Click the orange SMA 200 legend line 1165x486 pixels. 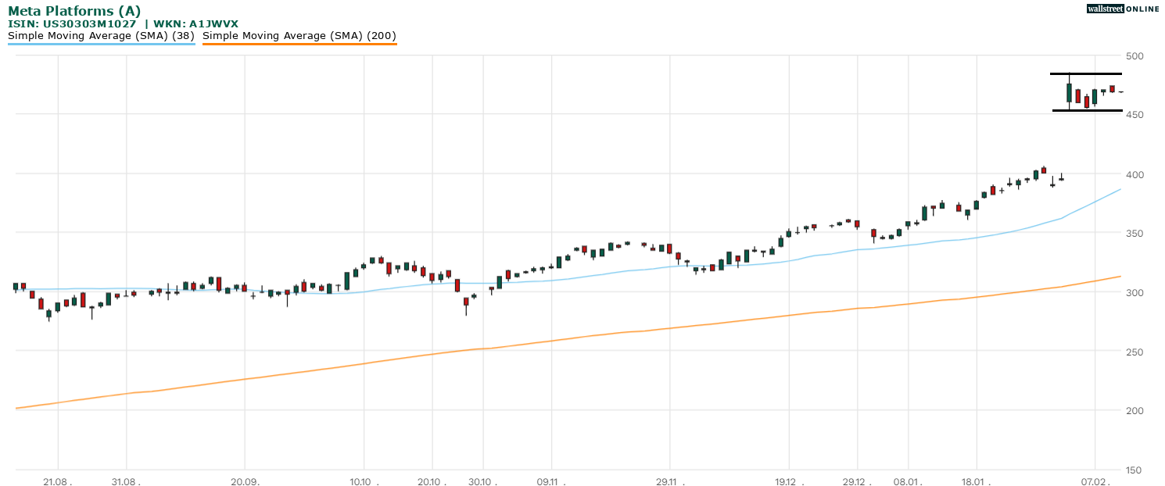[x=299, y=44]
